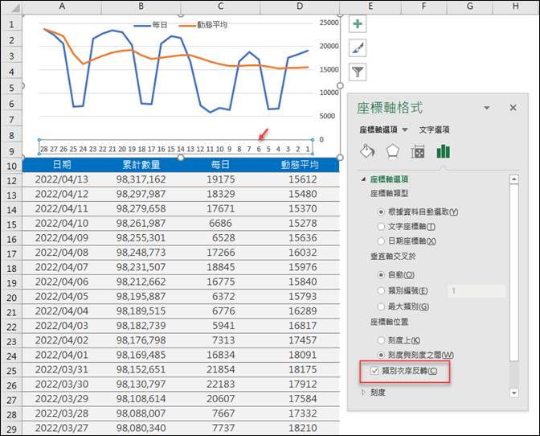
Task: Click the pane's vertical scrollbar thumb
Action: point(514,272)
